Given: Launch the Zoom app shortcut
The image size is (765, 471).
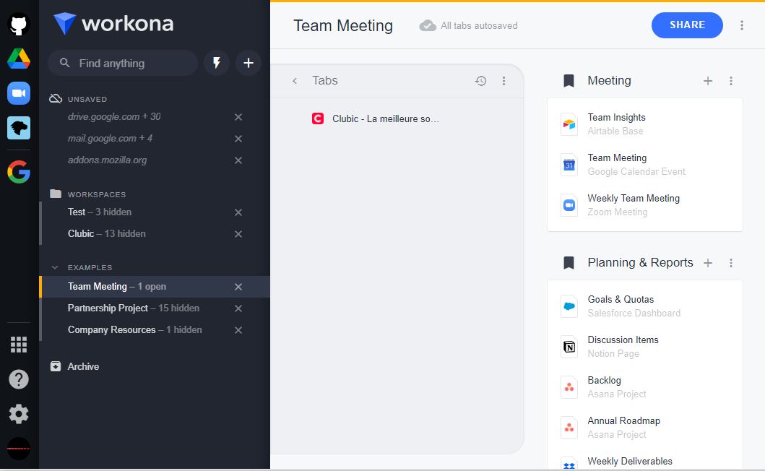Looking at the screenshot, I should point(19,93).
